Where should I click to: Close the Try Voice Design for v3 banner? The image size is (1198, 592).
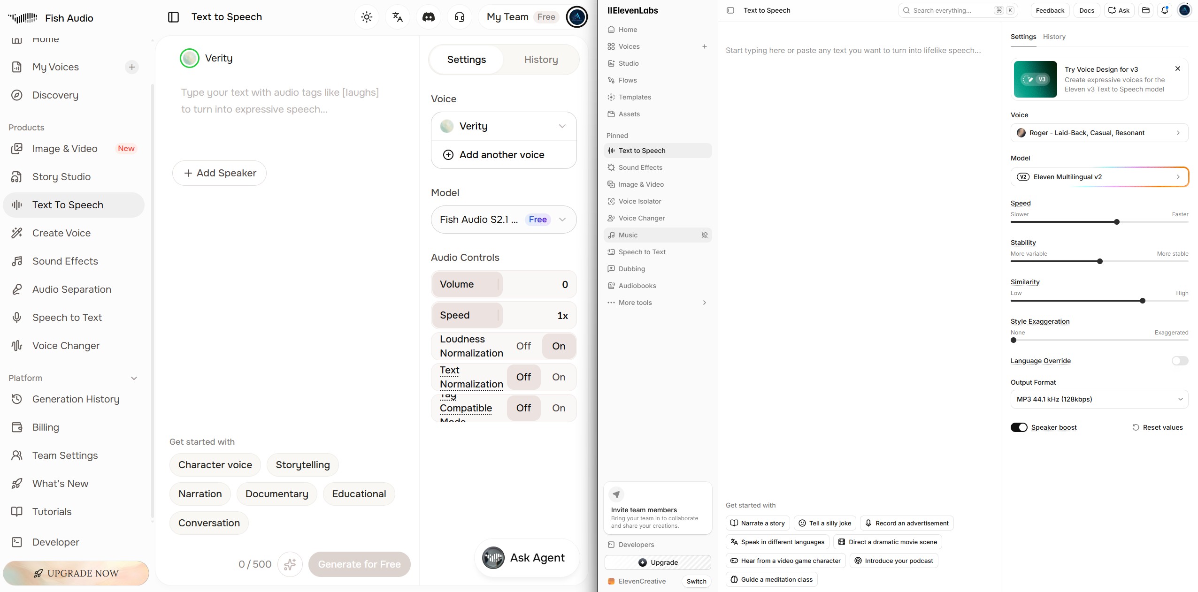[x=1178, y=68]
